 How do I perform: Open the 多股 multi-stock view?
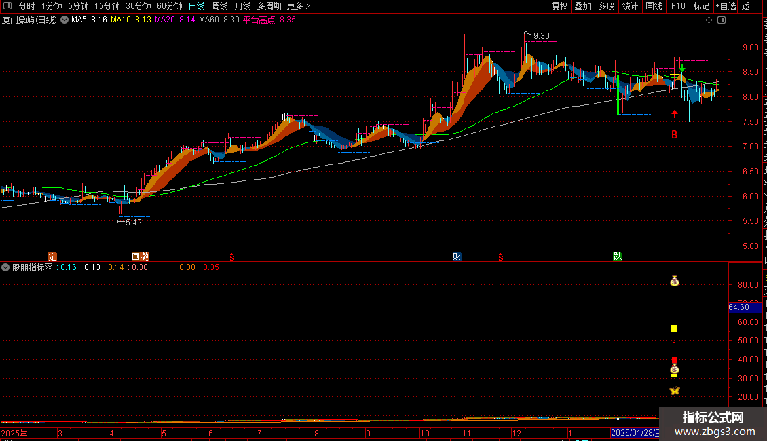click(607, 6)
